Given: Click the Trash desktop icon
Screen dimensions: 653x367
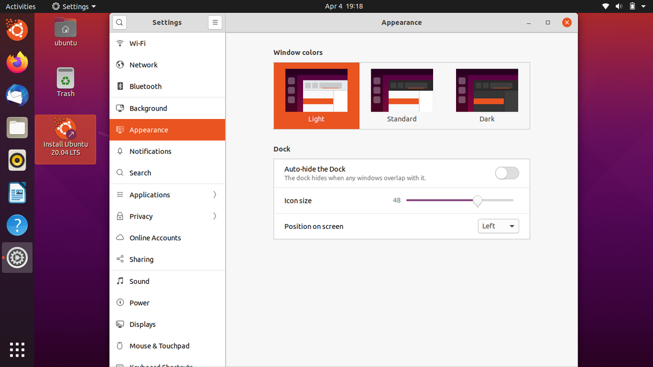Looking at the screenshot, I should point(65,82).
